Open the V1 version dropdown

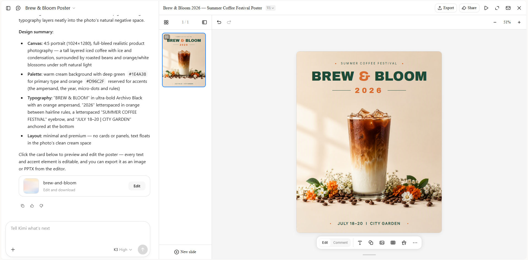270,8
